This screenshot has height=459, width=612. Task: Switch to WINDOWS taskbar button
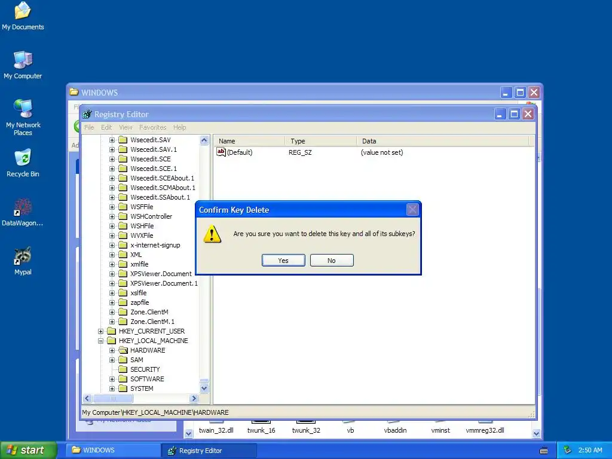pyautogui.click(x=113, y=450)
